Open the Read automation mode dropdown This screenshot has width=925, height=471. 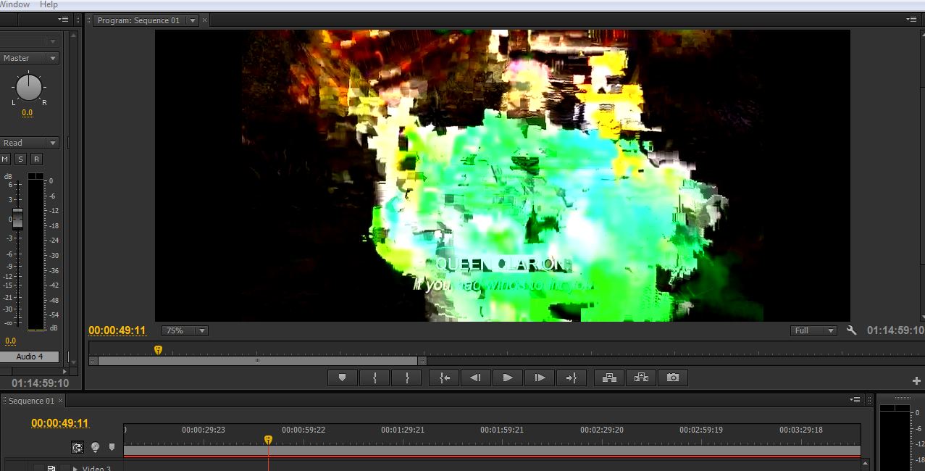coord(29,143)
